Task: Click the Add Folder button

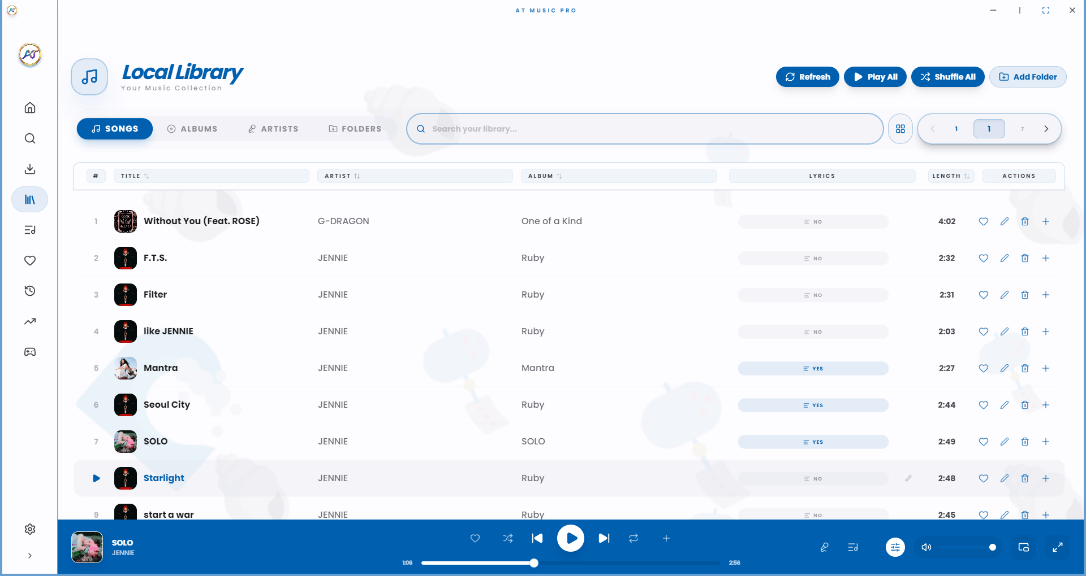Action: (1028, 77)
